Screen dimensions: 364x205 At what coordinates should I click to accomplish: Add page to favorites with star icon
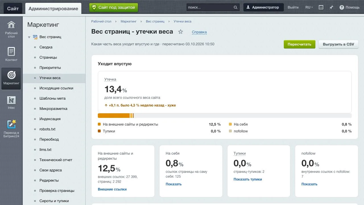(x=181, y=32)
